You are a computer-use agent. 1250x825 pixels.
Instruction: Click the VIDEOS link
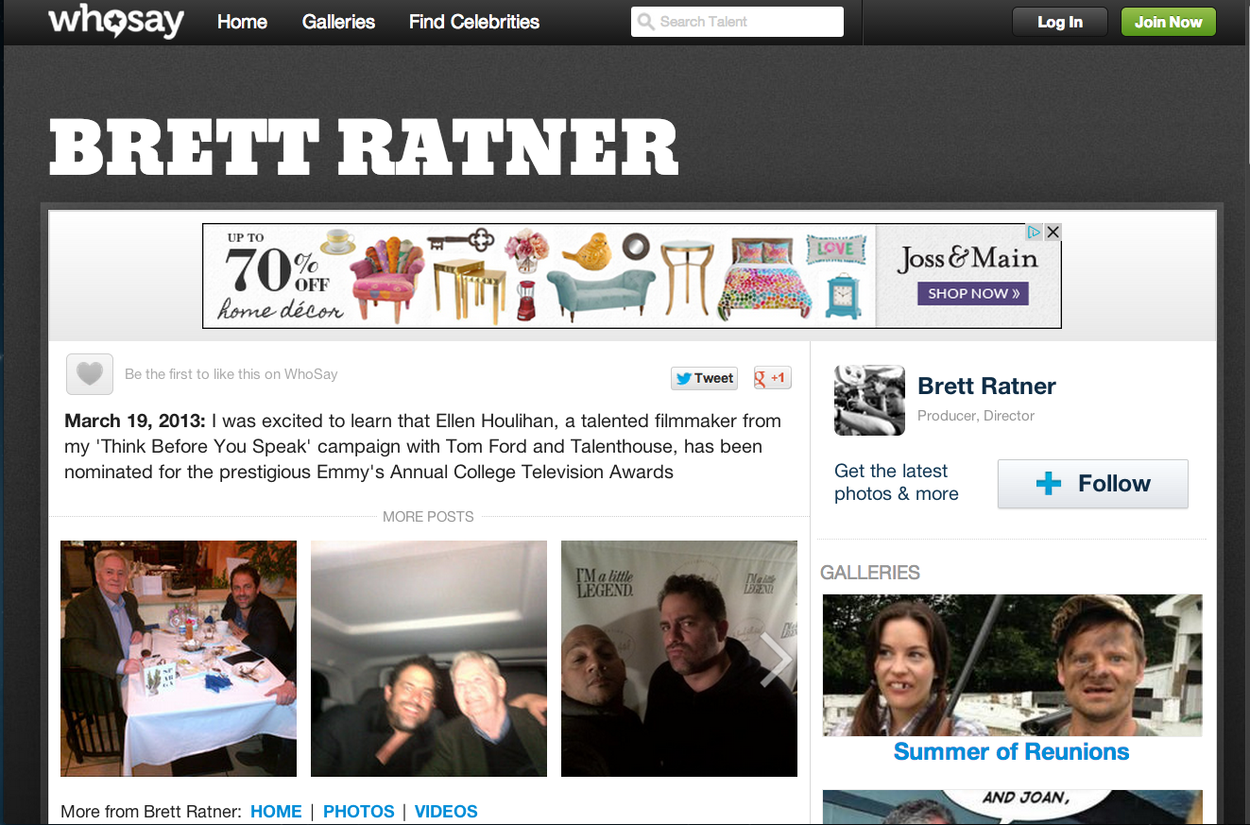446,812
